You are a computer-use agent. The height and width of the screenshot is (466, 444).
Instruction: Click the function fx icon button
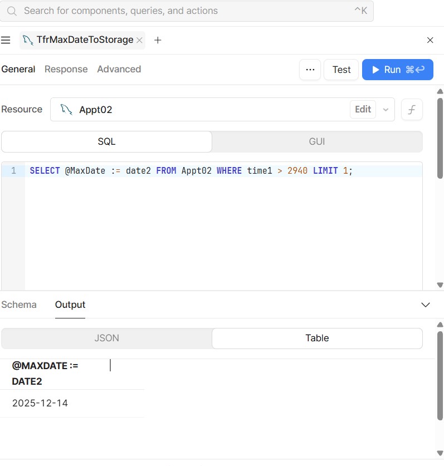coord(412,110)
